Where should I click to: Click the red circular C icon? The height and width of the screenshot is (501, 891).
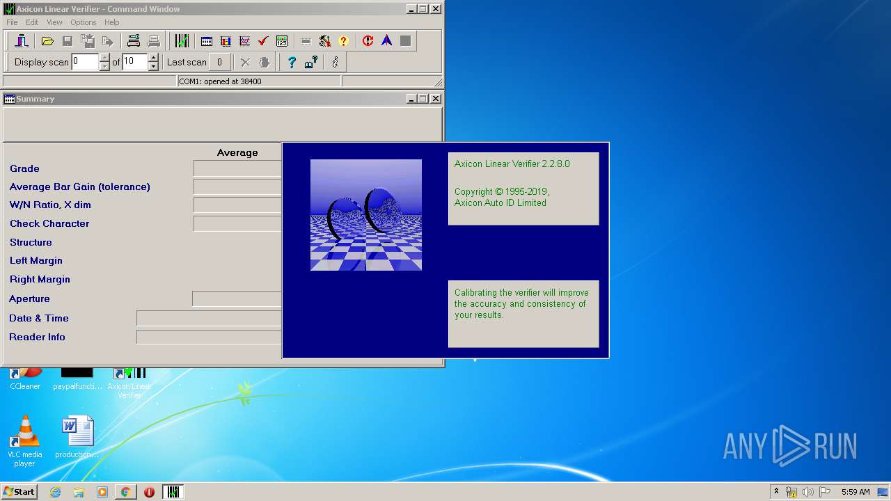368,41
